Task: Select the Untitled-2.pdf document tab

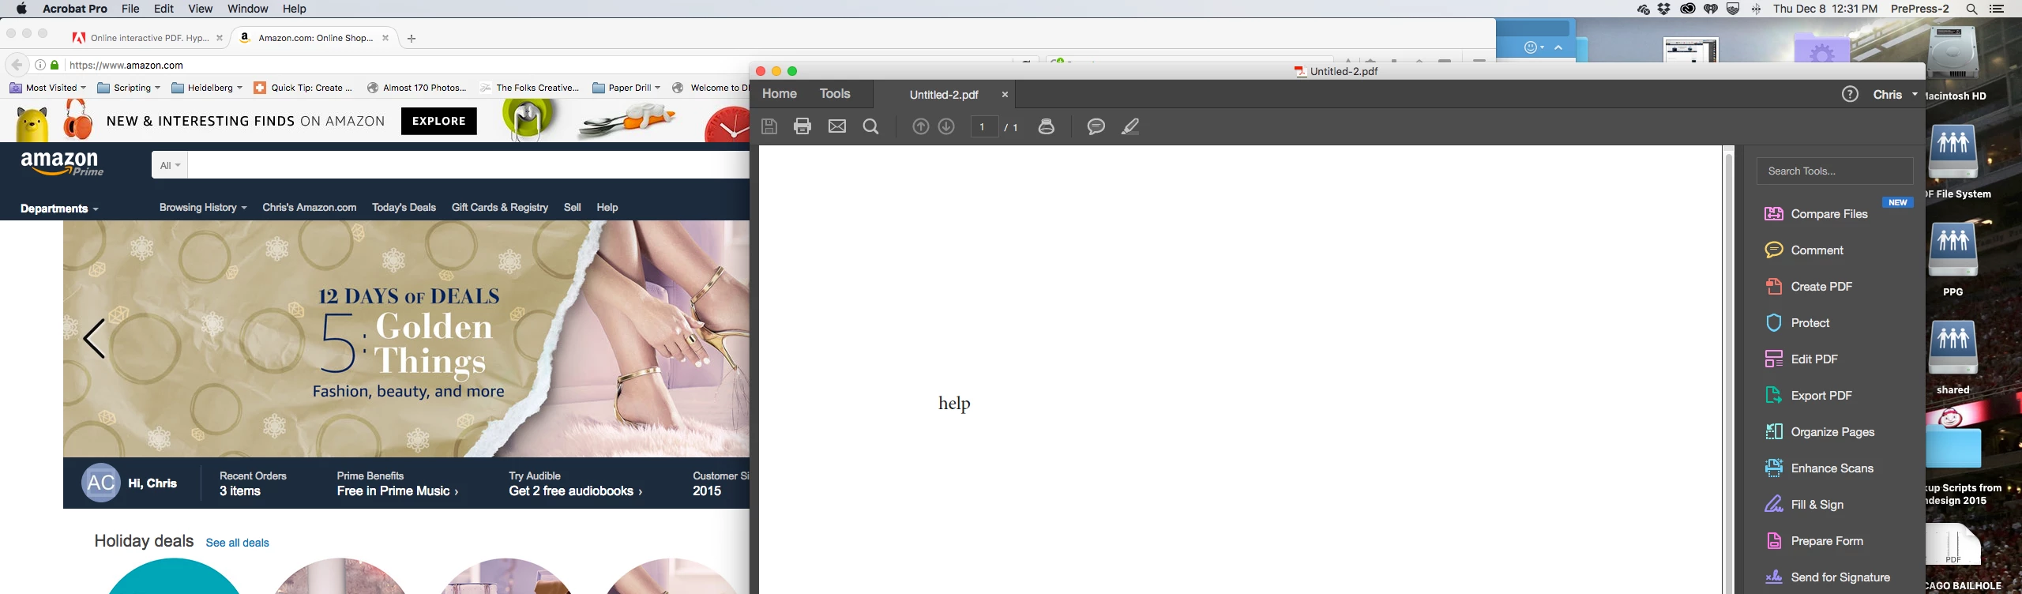Action: coord(944,95)
